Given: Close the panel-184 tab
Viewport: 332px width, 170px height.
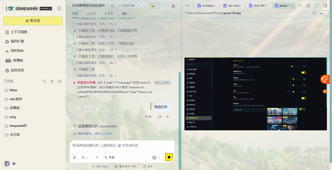Looking at the screenshot, I should (x=293, y=6).
